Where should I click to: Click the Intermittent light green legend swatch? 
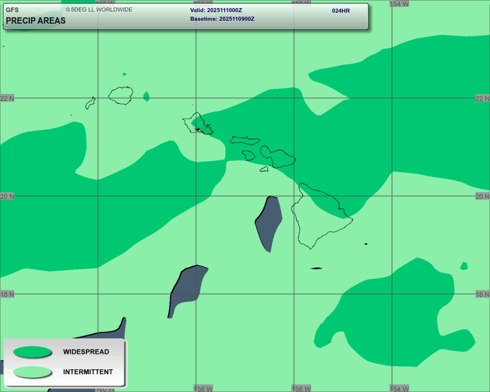pyautogui.click(x=32, y=372)
